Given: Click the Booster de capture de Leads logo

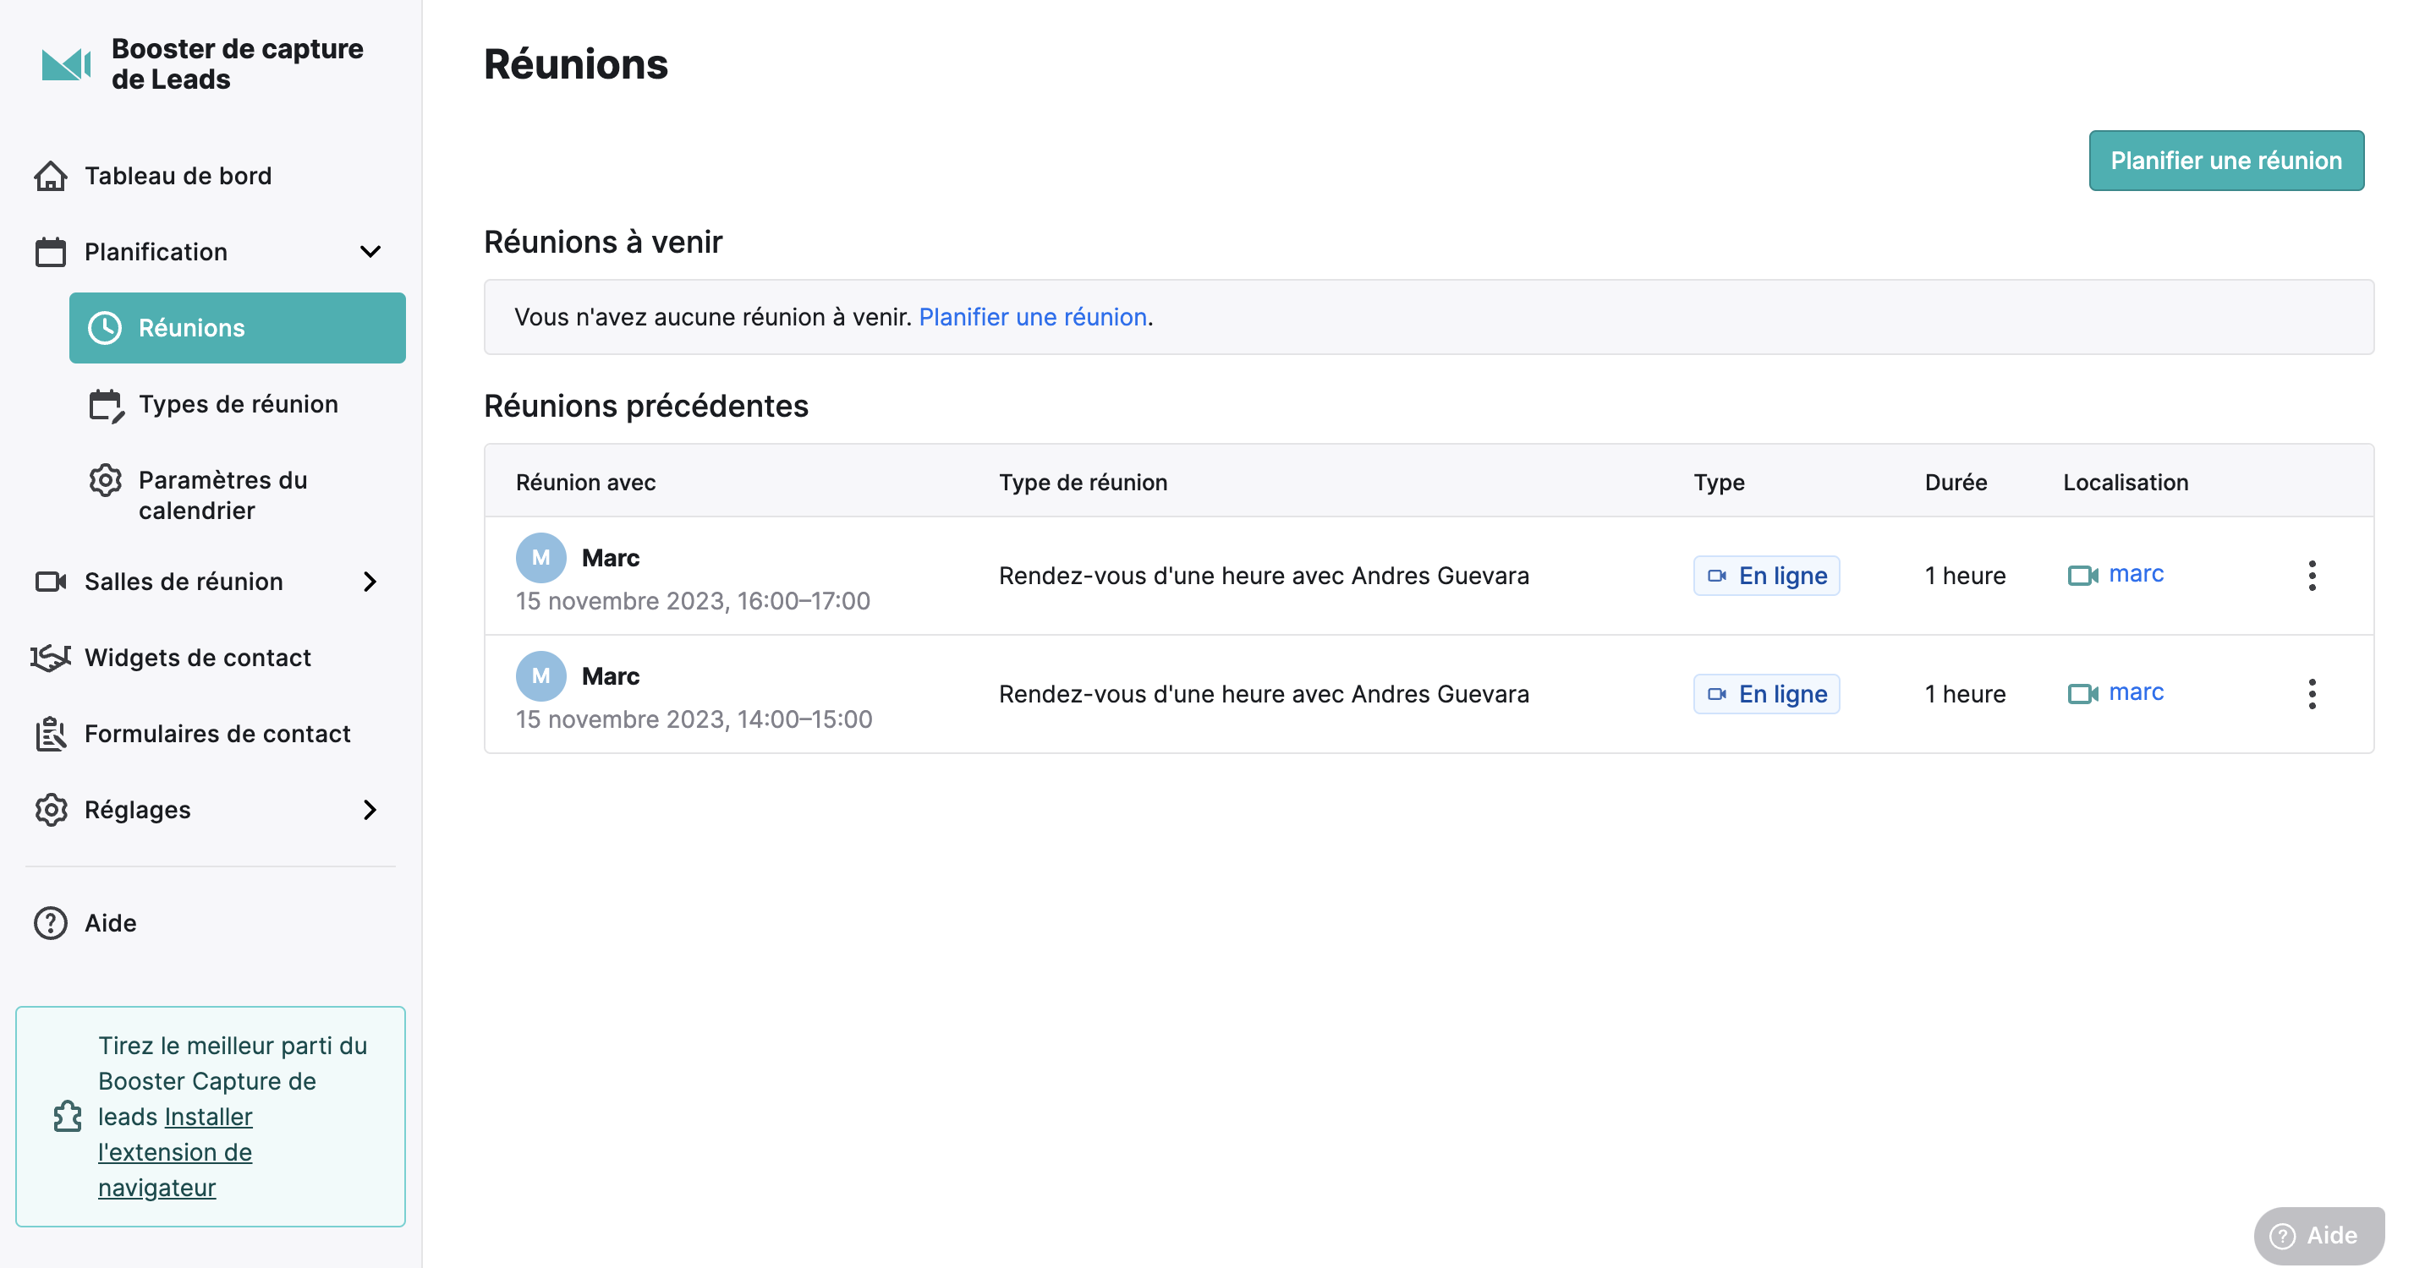Looking at the screenshot, I should pos(66,64).
